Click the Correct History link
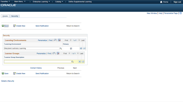Screen dimensions: 183x102 tap(36, 68)
